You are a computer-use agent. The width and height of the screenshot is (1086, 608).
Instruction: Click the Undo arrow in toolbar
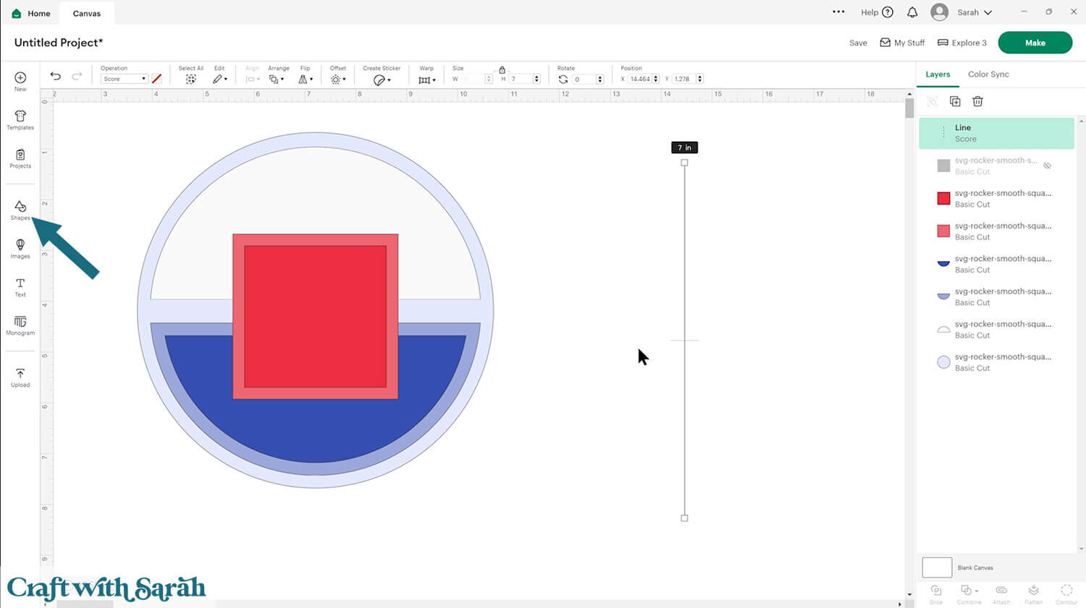(56, 77)
